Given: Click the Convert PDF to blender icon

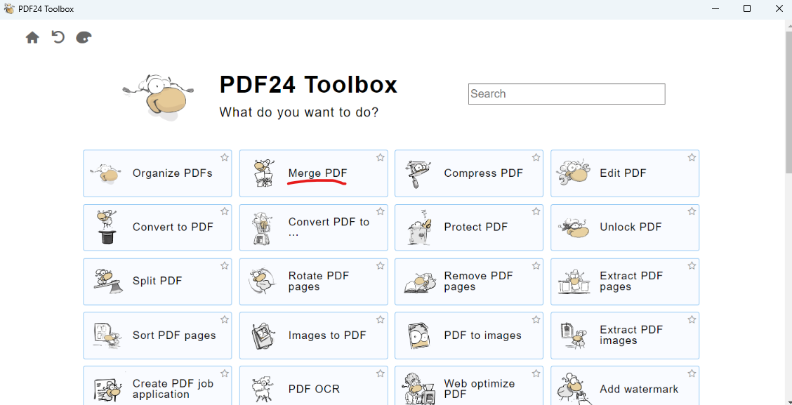Looking at the screenshot, I should coord(263,227).
